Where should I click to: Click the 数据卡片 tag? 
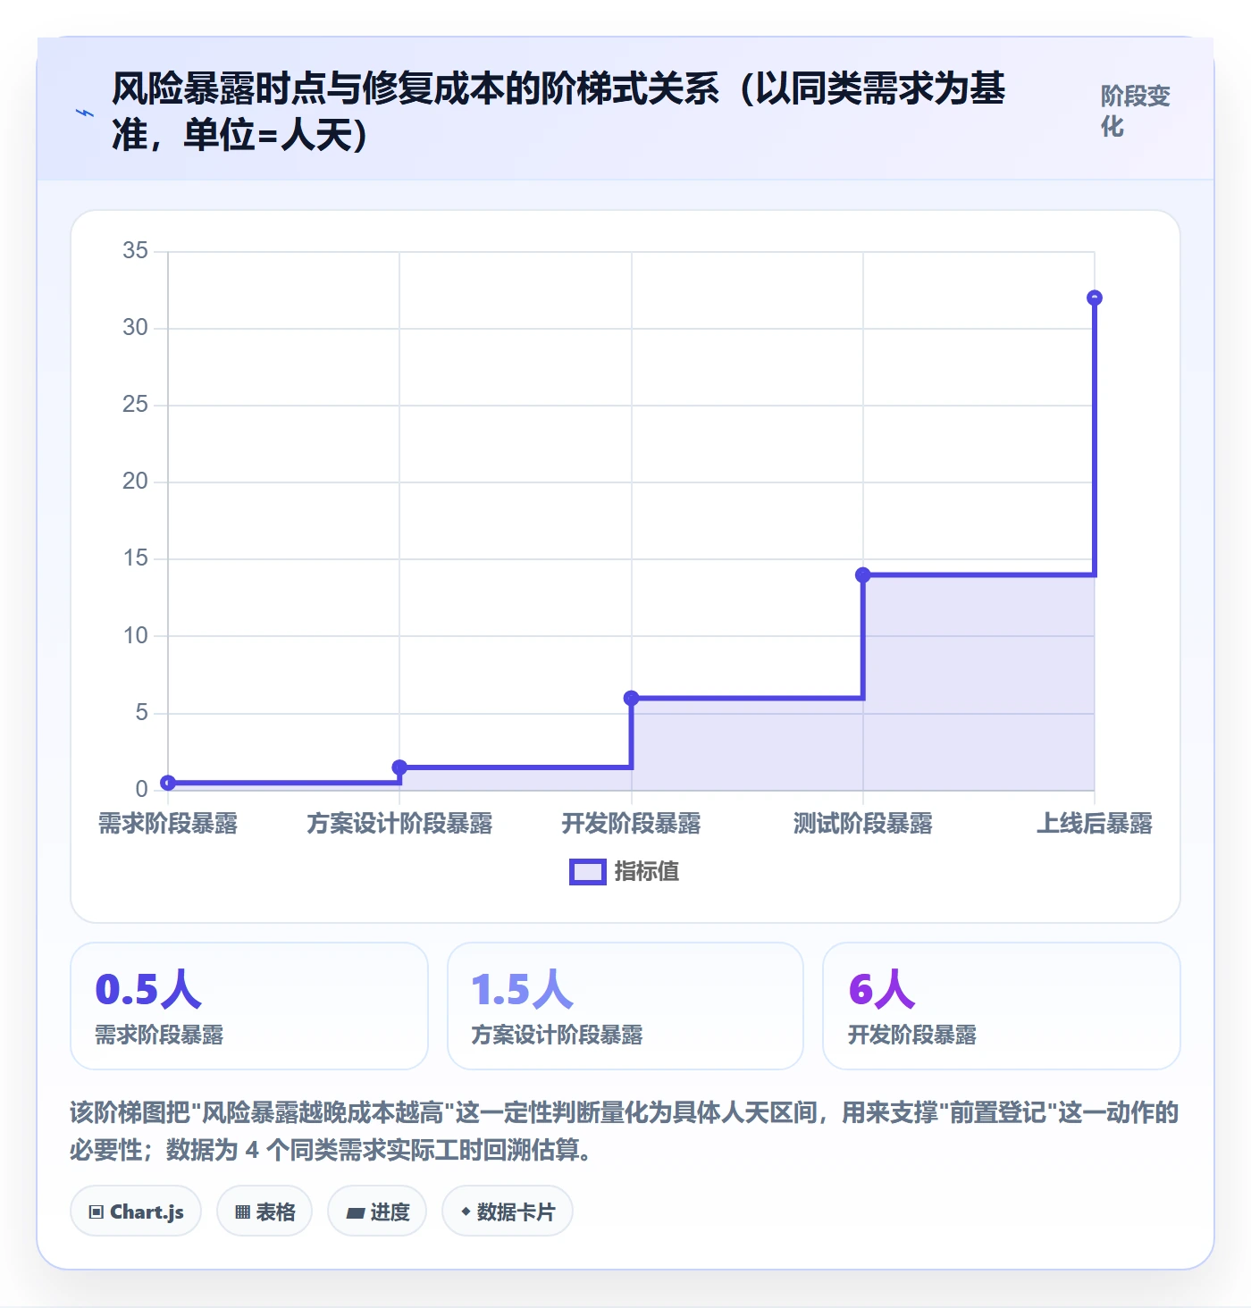click(x=508, y=1212)
